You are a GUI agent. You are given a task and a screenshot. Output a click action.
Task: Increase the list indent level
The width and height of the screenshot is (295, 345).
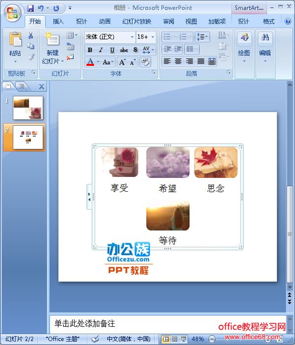(178, 49)
